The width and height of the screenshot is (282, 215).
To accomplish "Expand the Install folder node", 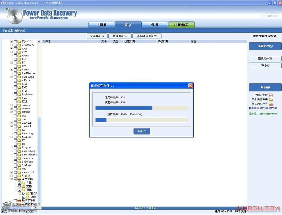I will 12,123.
